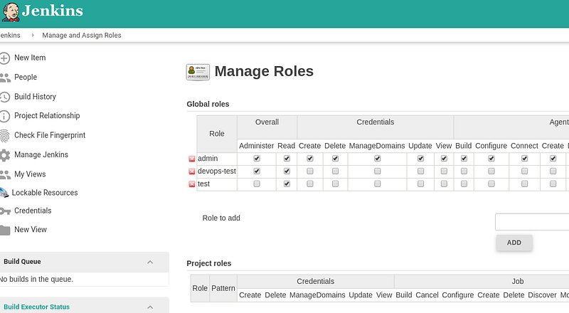This screenshot has height=313, width=569.
Task: Delete the admin role with red X
Action: 191,159
